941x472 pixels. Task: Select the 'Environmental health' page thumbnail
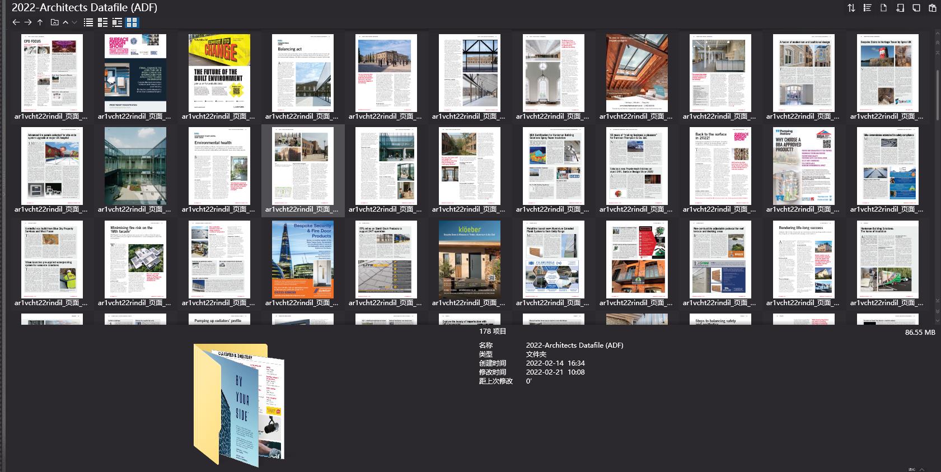[219, 166]
